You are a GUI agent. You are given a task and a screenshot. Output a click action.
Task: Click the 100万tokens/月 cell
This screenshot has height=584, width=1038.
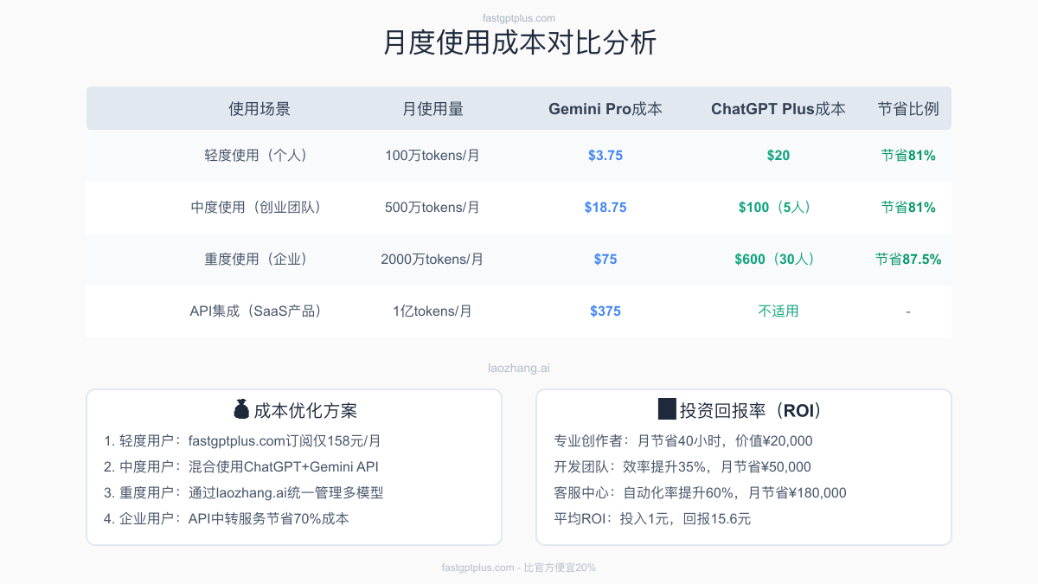point(432,156)
